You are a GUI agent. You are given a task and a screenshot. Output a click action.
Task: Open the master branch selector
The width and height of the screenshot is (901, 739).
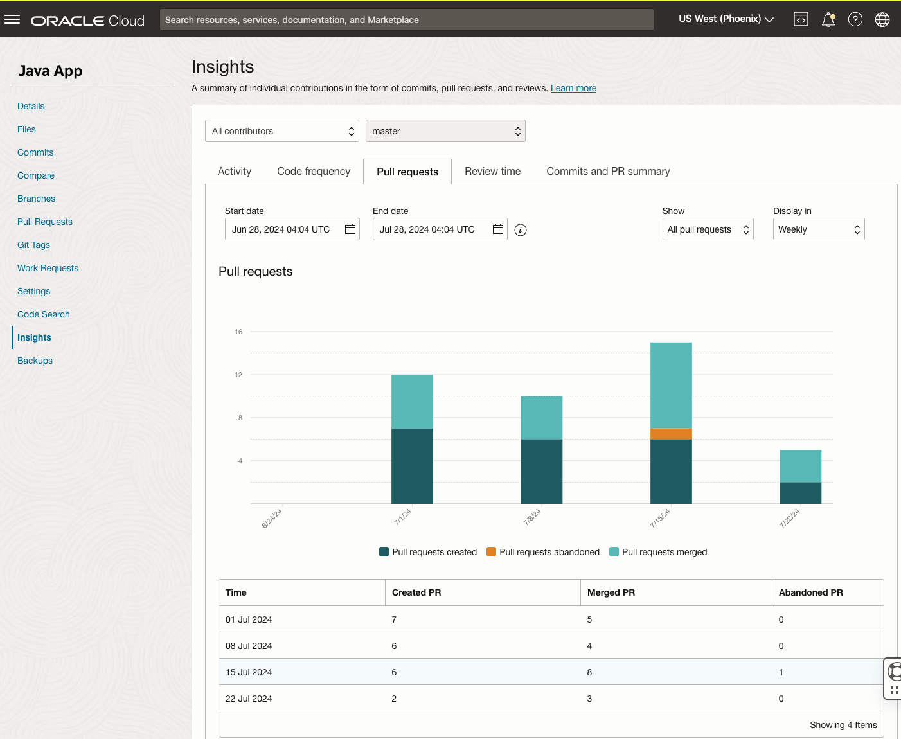click(445, 130)
